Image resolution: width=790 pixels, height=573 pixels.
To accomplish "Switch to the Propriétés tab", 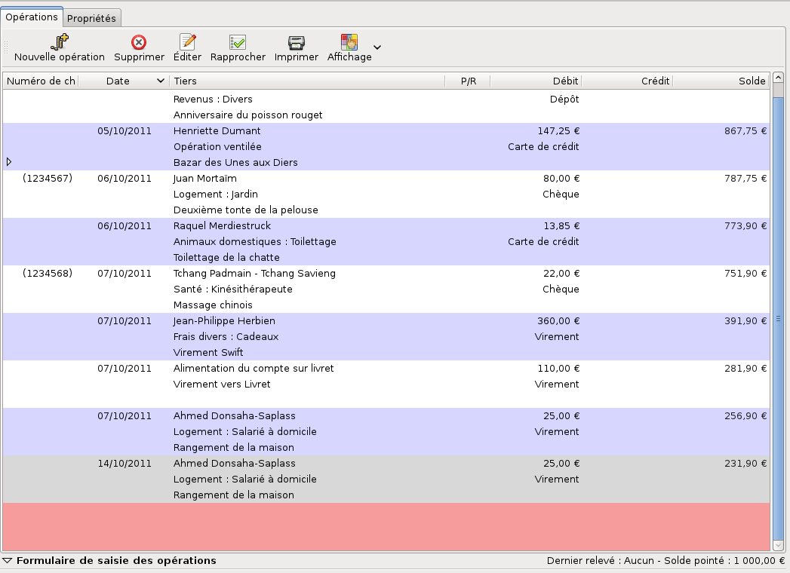I will [91, 18].
